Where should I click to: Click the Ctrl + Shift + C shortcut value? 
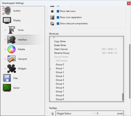tap(109, 49)
